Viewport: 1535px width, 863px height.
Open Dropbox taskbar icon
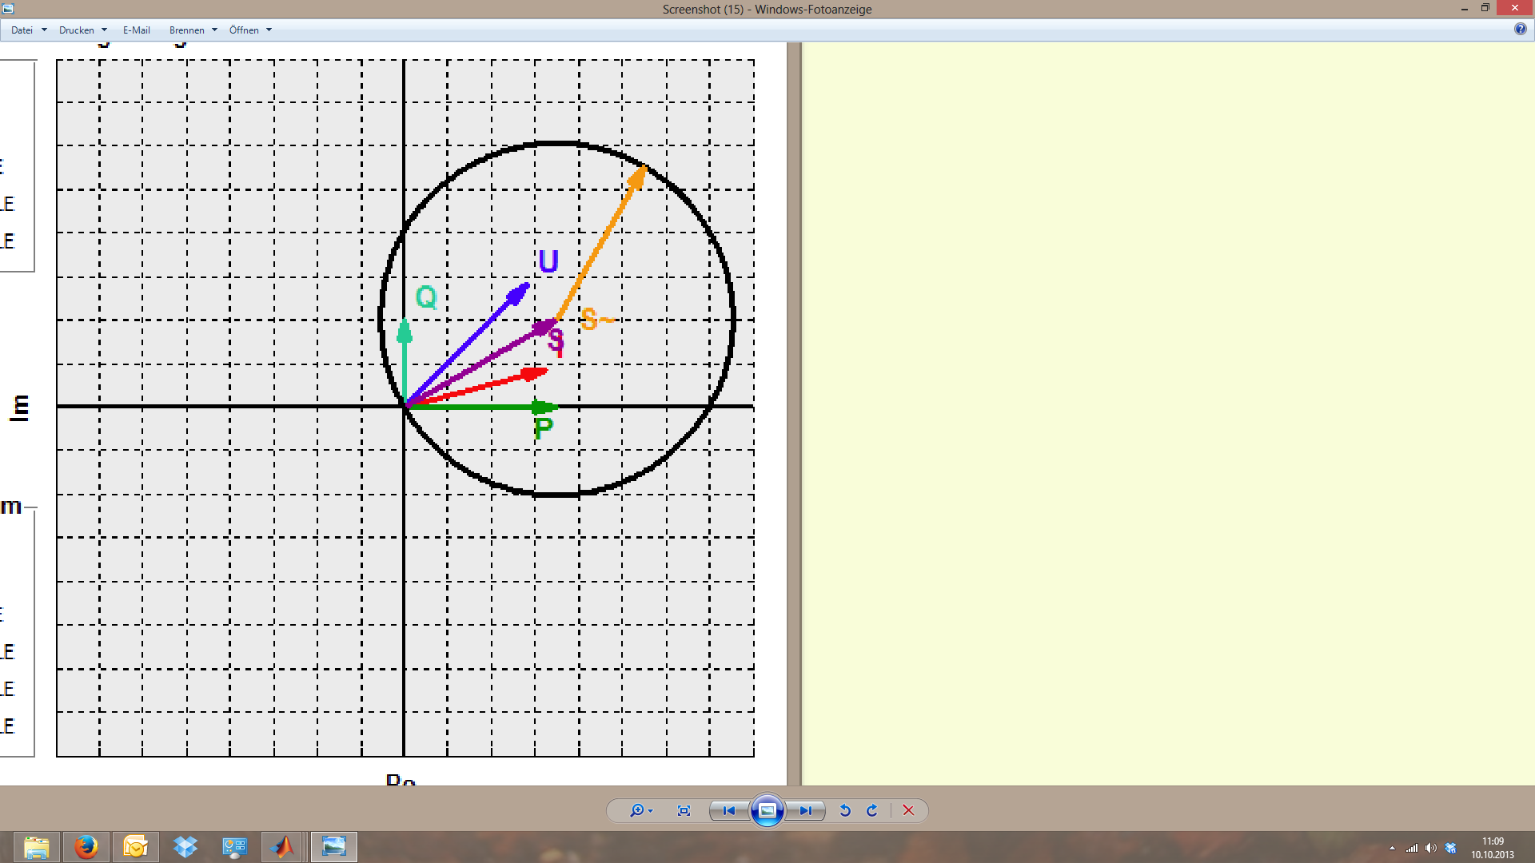[185, 847]
